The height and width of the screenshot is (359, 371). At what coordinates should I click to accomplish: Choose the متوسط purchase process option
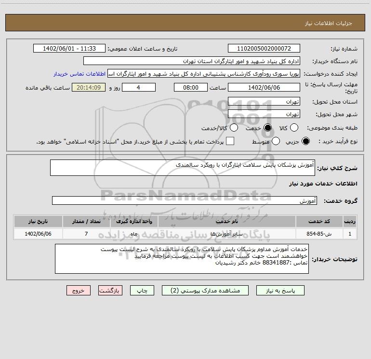(x=276, y=141)
